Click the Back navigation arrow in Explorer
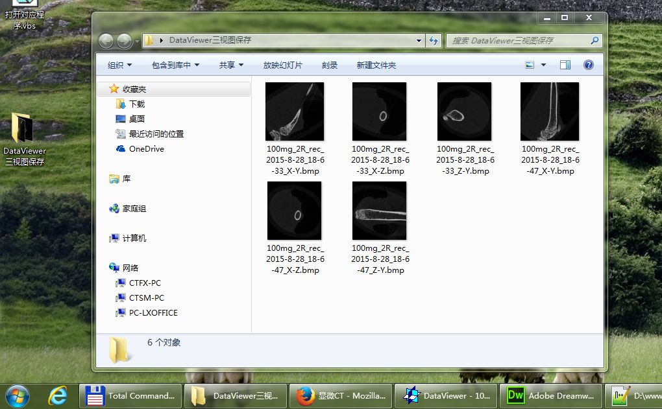 [x=106, y=41]
